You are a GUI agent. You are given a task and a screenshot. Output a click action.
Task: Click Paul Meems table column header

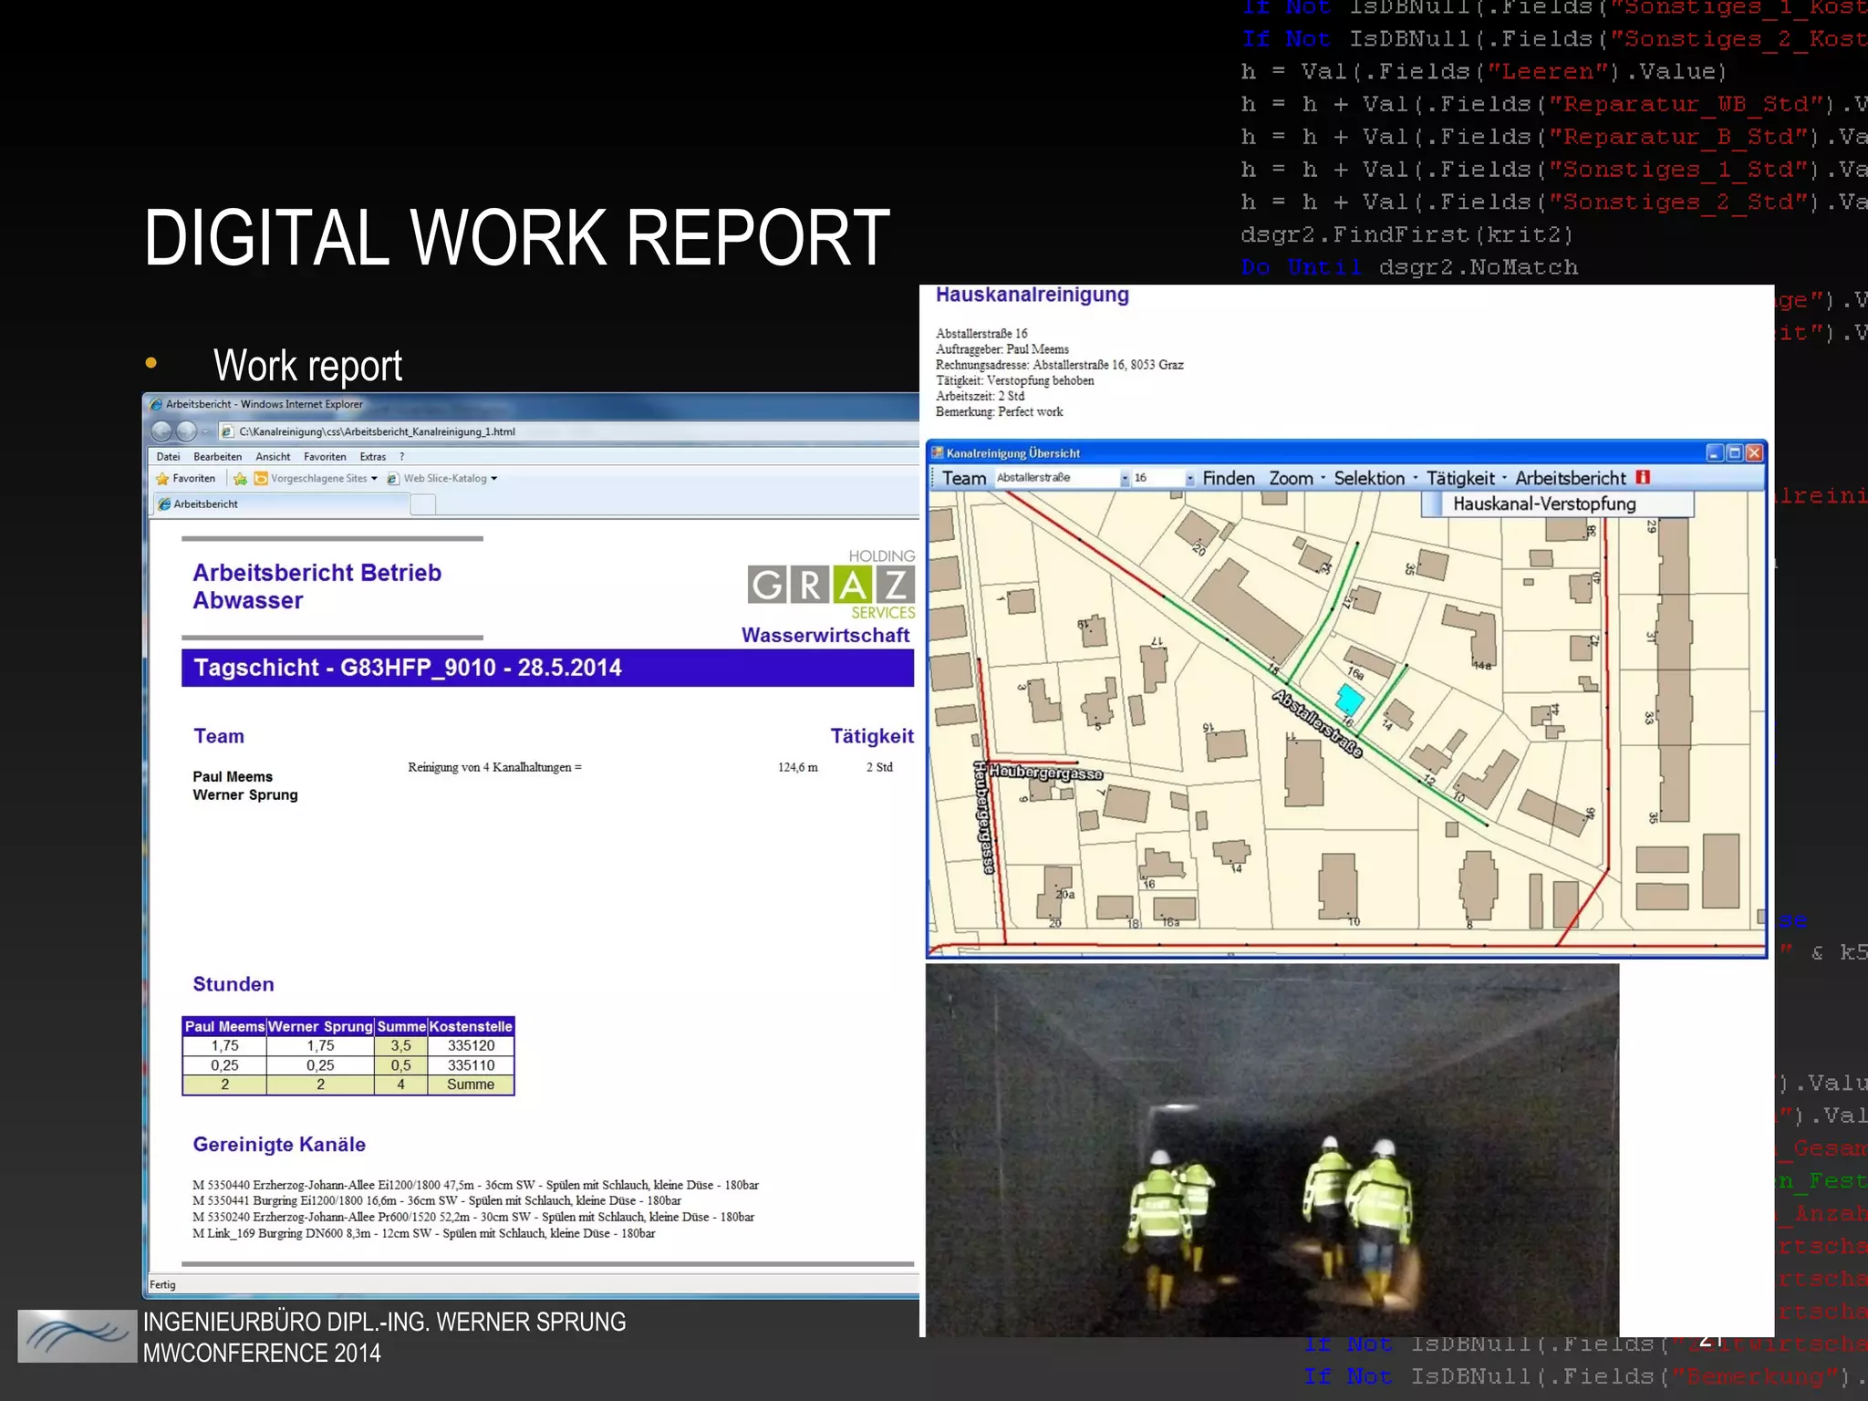(224, 1027)
